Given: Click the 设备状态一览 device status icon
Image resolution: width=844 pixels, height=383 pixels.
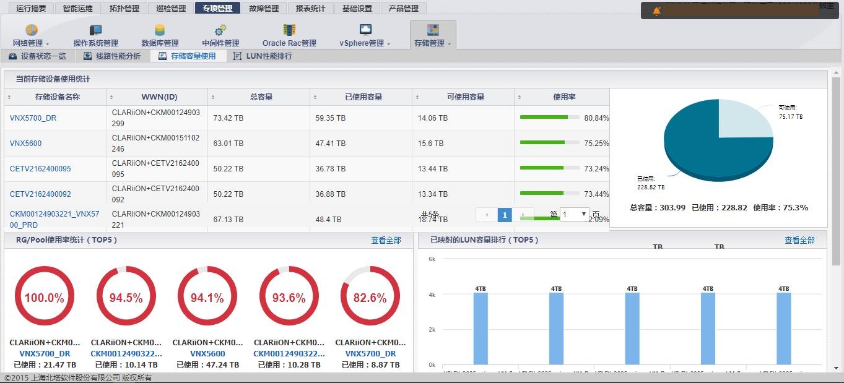Looking at the screenshot, I should click(12, 56).
